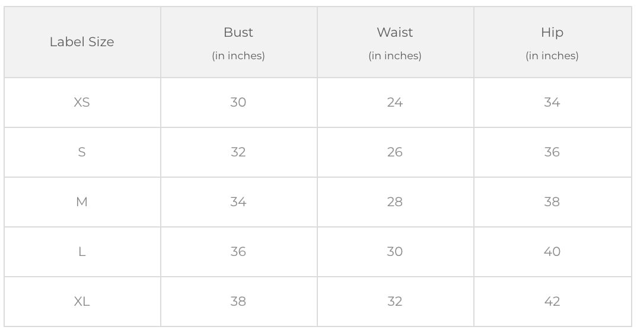Screen dimensions: 637x333
Task: Select the L size row label
Action: [x=82, y=252]
